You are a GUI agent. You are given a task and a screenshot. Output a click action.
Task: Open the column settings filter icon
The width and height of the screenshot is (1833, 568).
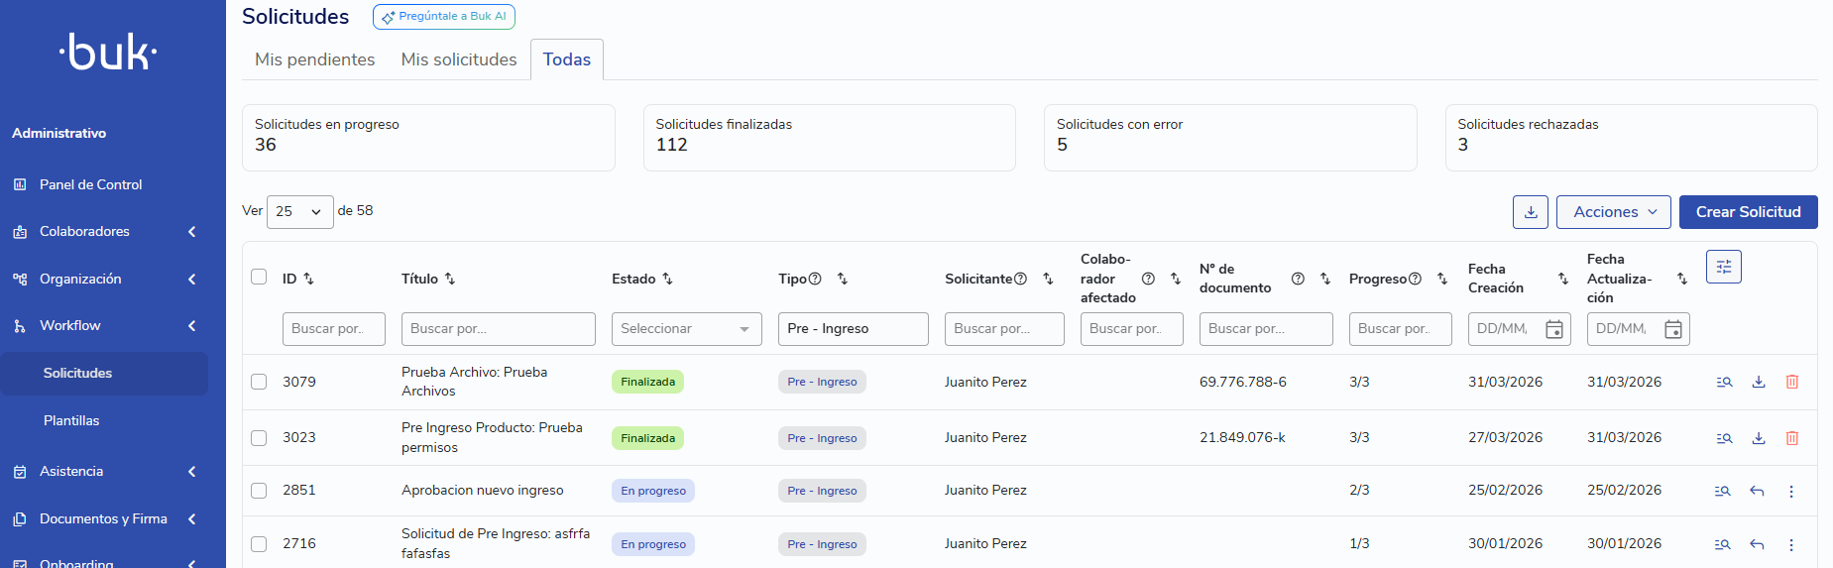coord(1723,267)
